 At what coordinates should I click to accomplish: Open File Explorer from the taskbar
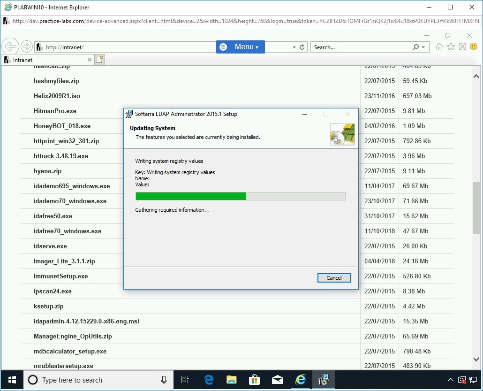click(x=232, y=380)
